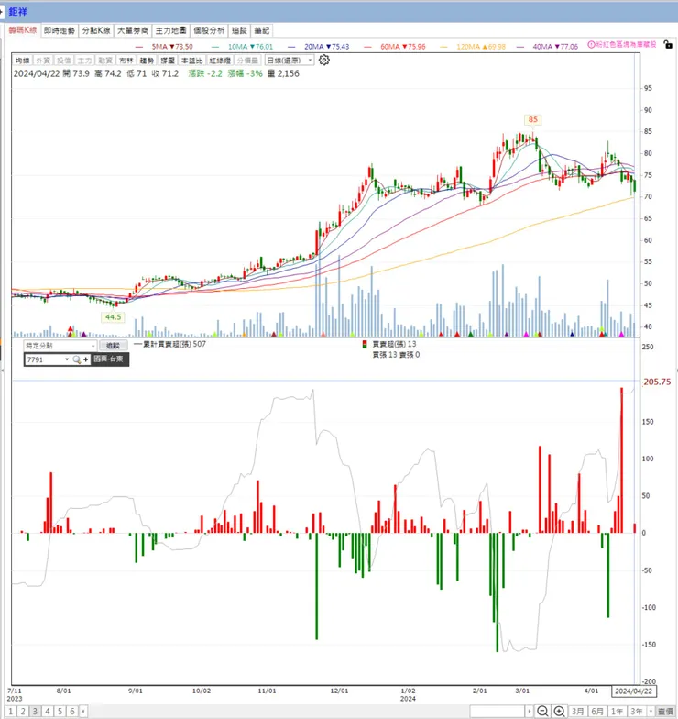
Task: Click the 國票-台東 broker name label
Action: 108,359
